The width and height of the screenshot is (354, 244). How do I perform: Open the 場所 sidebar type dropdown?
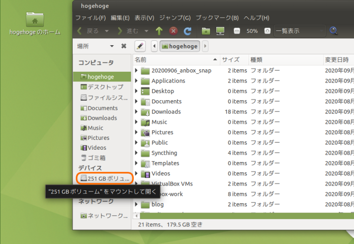pos(95,46)
